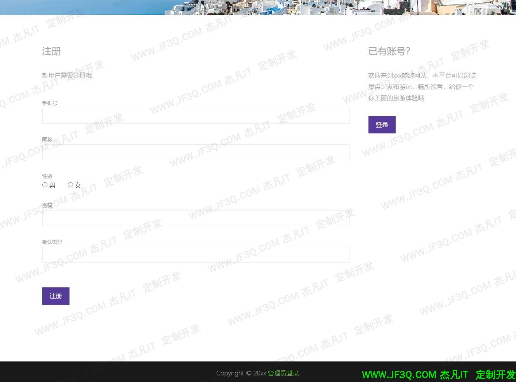This screenshot has height=382, width=516.
Task: Click the 确认密码 field label
Action: click(52, 242)
